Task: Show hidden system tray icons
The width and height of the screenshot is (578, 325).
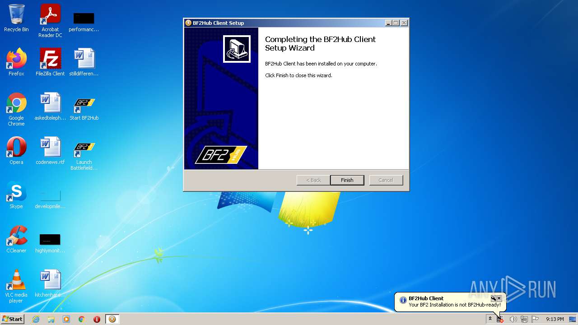Action: click(490, 319)
